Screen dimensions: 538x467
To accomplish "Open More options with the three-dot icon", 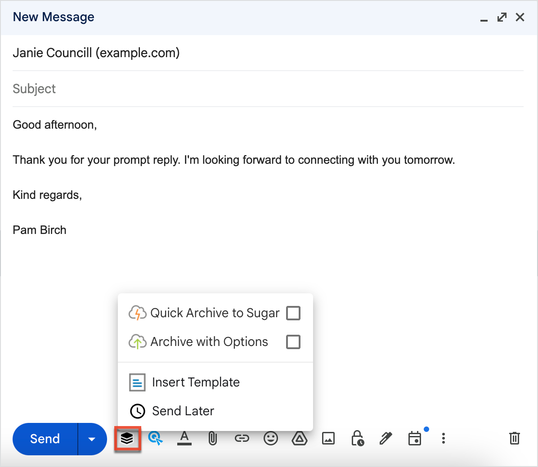I will [x=444, y=438].
